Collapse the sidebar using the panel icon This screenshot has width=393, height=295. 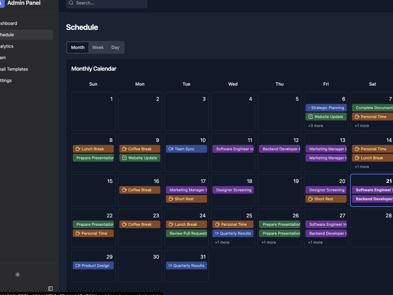point(50,288)
